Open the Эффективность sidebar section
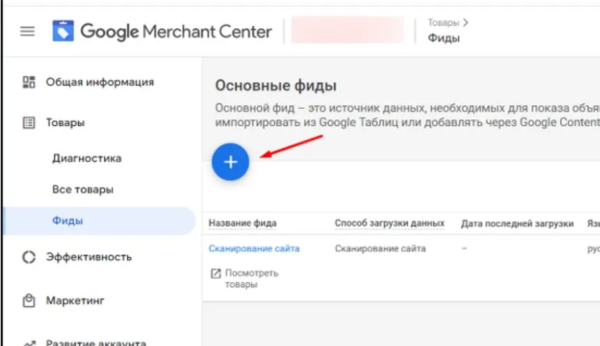Image resolution: width=600 pixels, height=346 pixels. (x=89, y=257)
